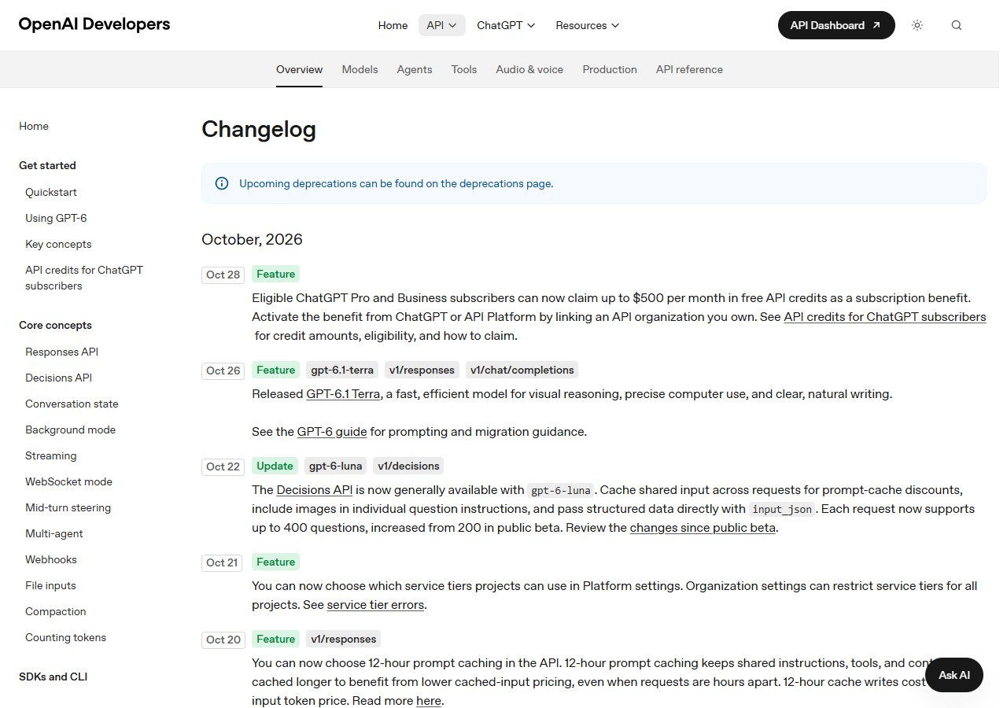Follow the GPT-6 guide link
The image size is (1007, 708).
pyautogui.click(x=332, y=432)
